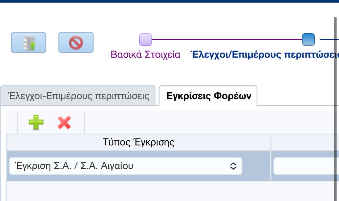The height and width of the screenshot is (201, 339).
Task: Click the vertical scrollbar on the right edge
Action: pyautogui.click(x=335, y=108)
